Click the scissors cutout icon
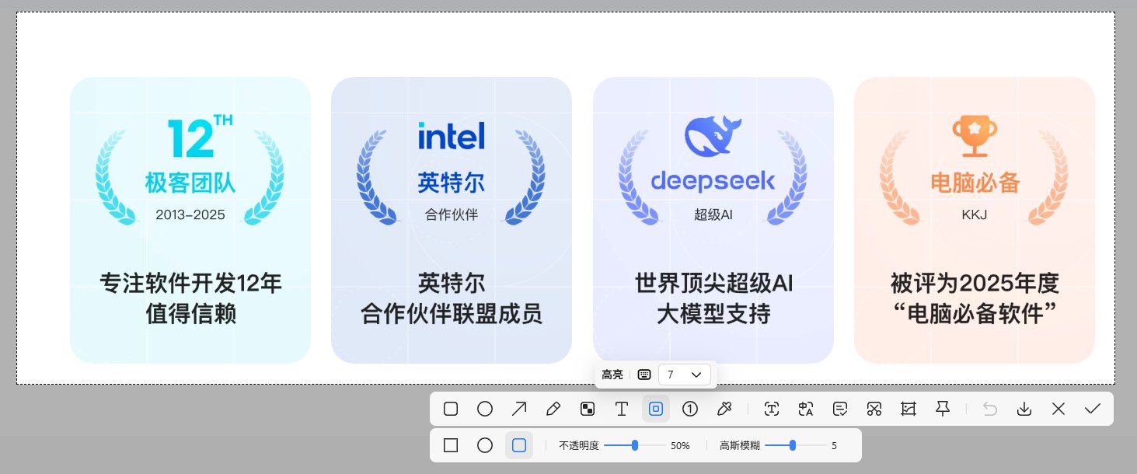 pyautogui.click(x=874, y=409)
